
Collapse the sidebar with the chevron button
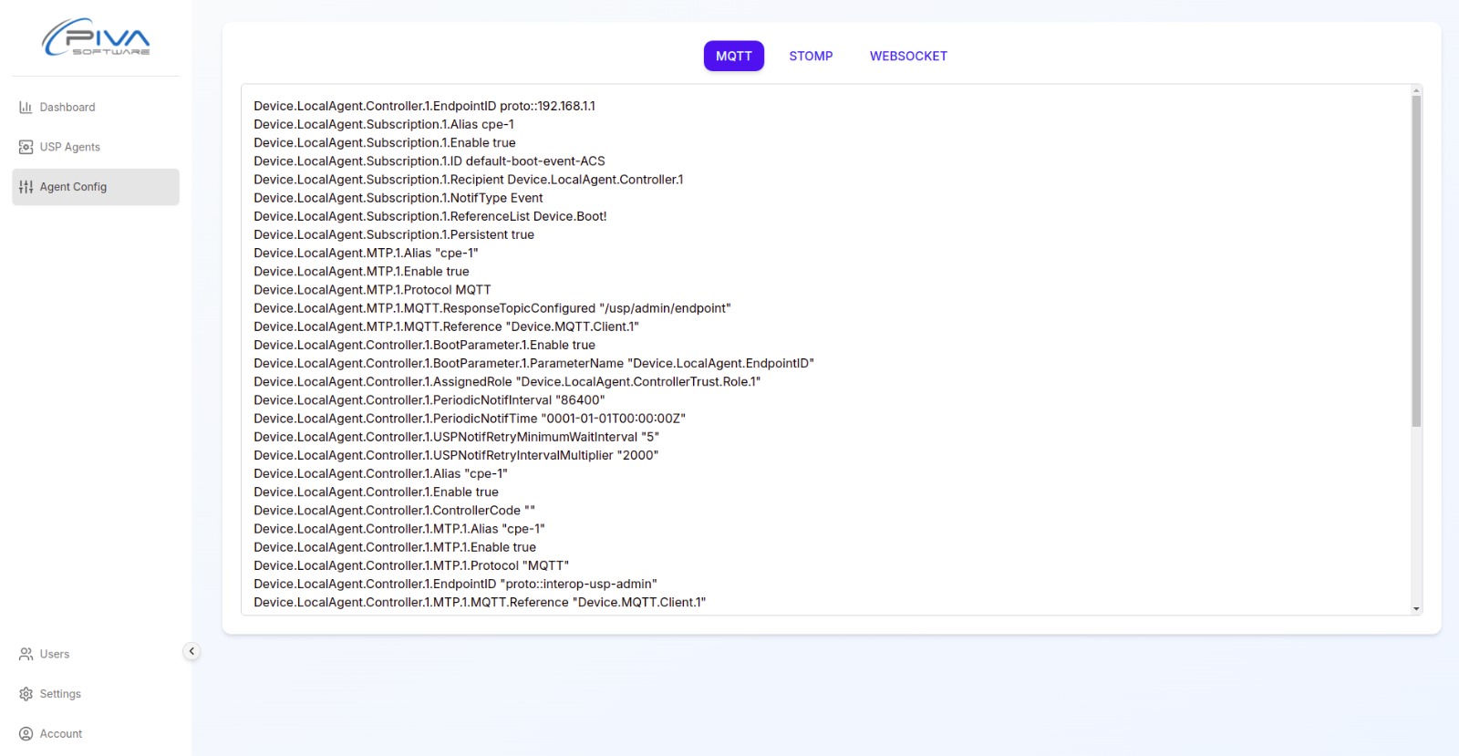point(191,651)
